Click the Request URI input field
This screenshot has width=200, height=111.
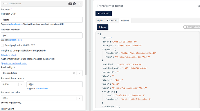tap(42, 20)
